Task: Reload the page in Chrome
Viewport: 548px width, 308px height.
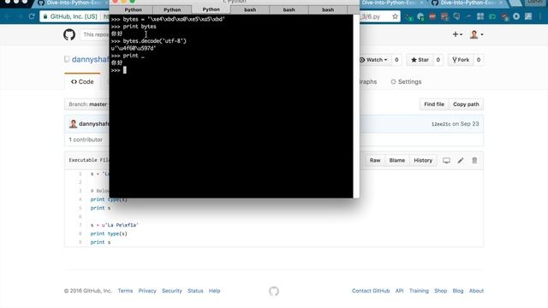Action: point(32,16)
